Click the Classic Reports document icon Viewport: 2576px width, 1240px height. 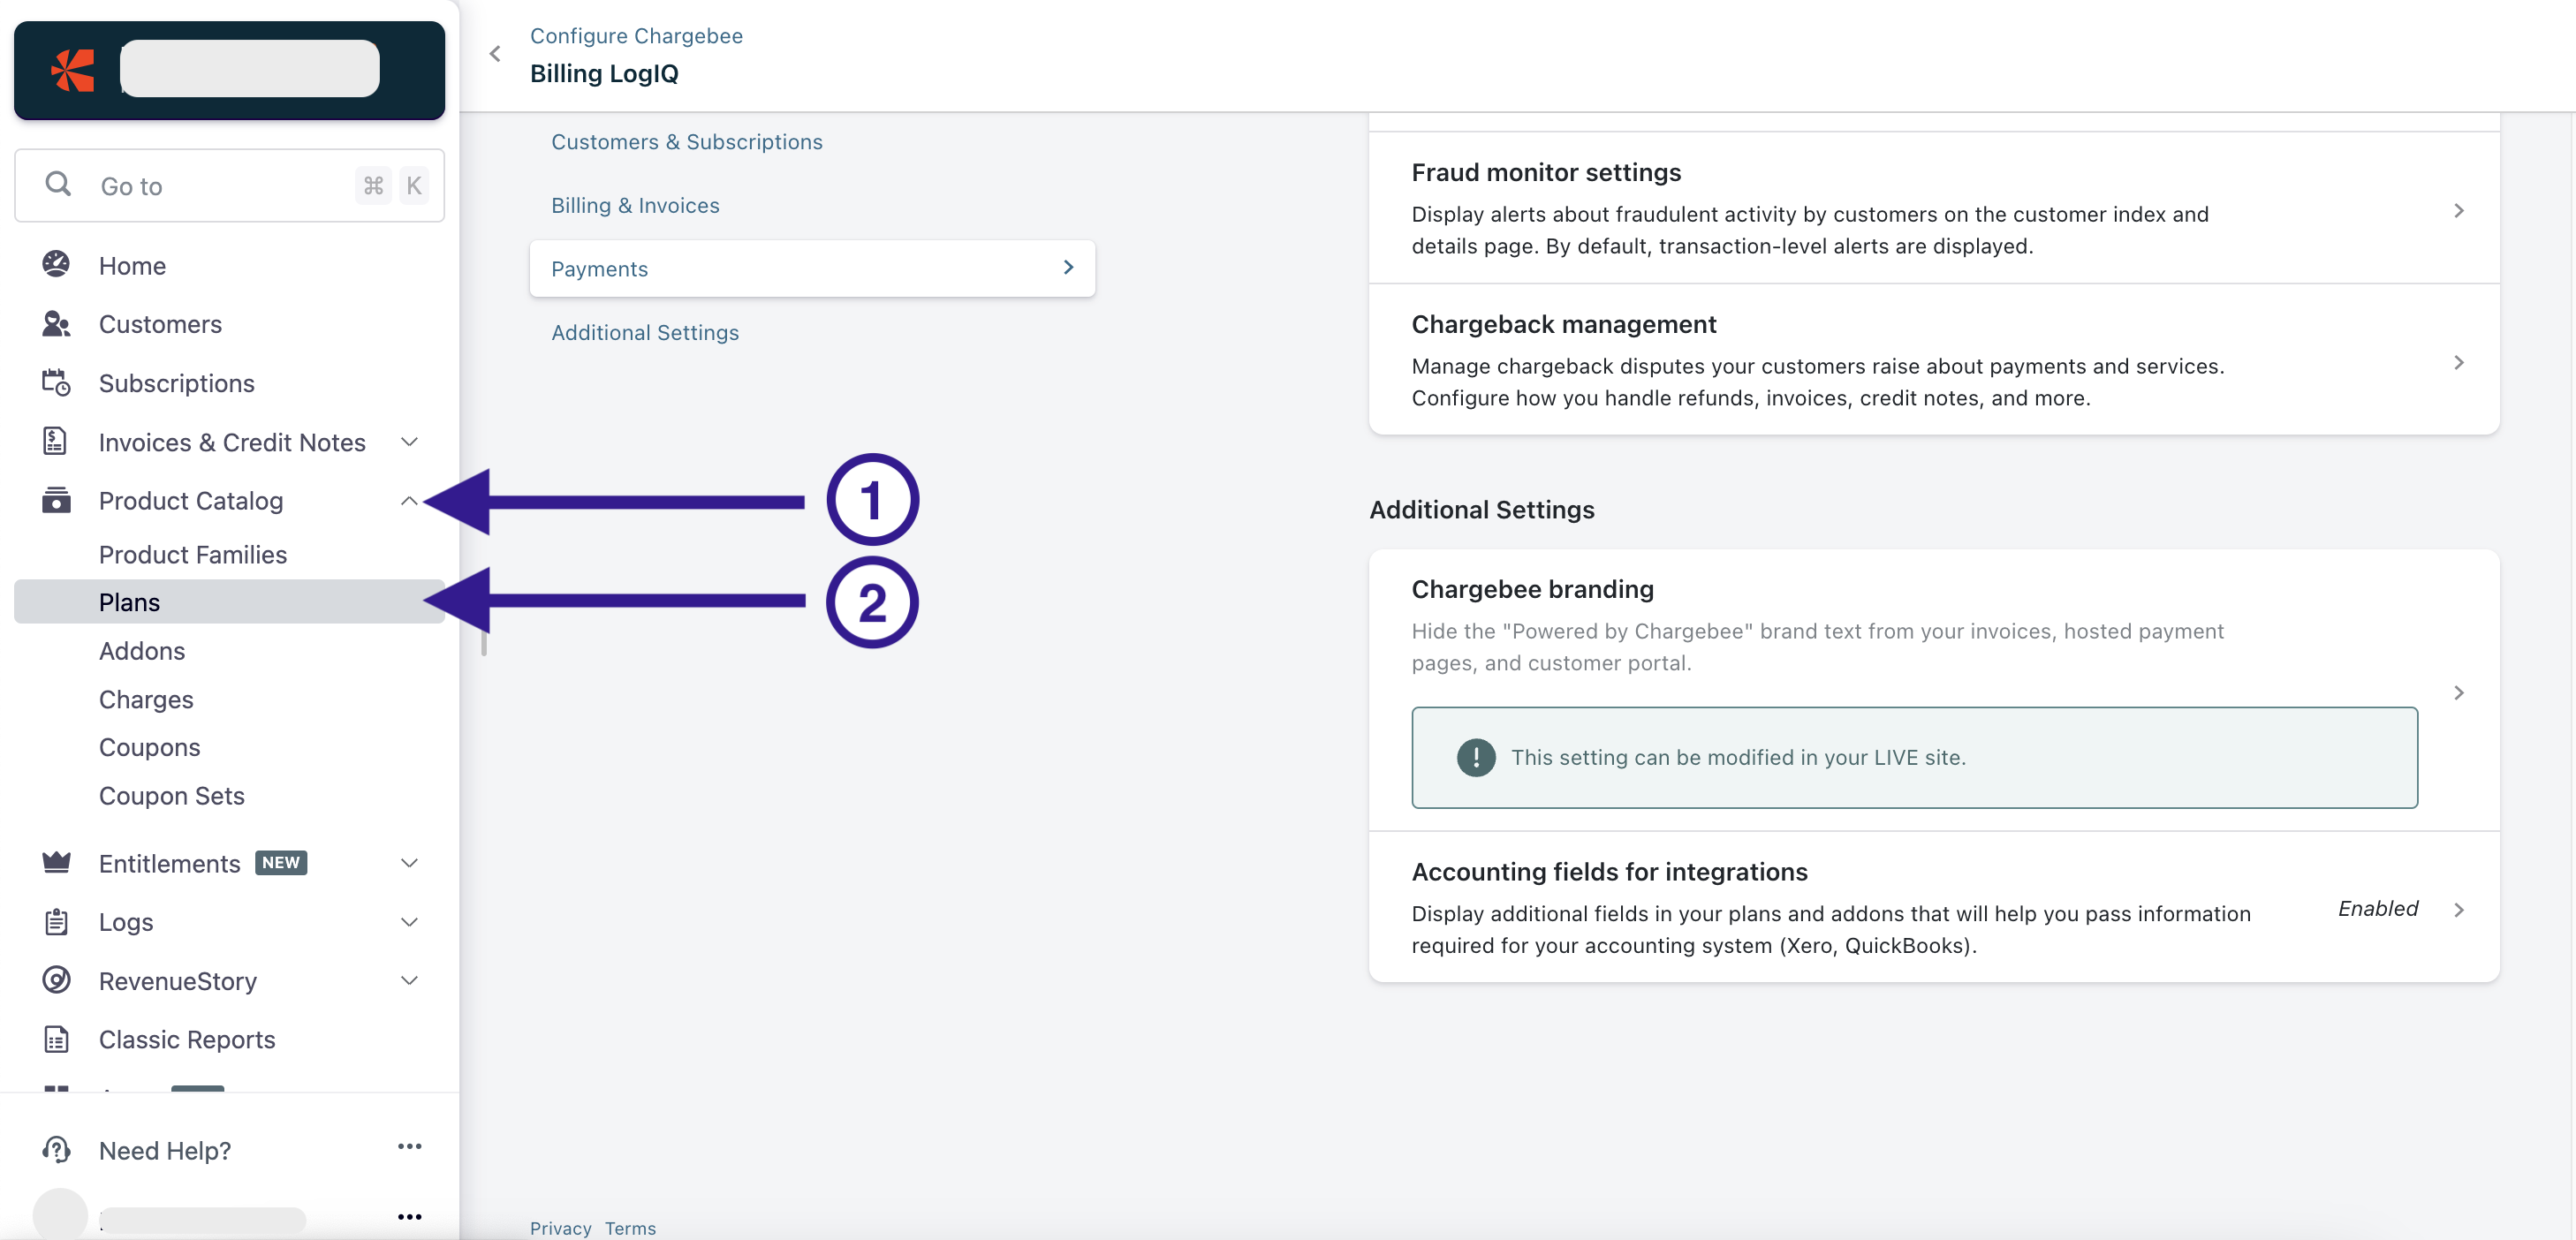coord(56,1039)
